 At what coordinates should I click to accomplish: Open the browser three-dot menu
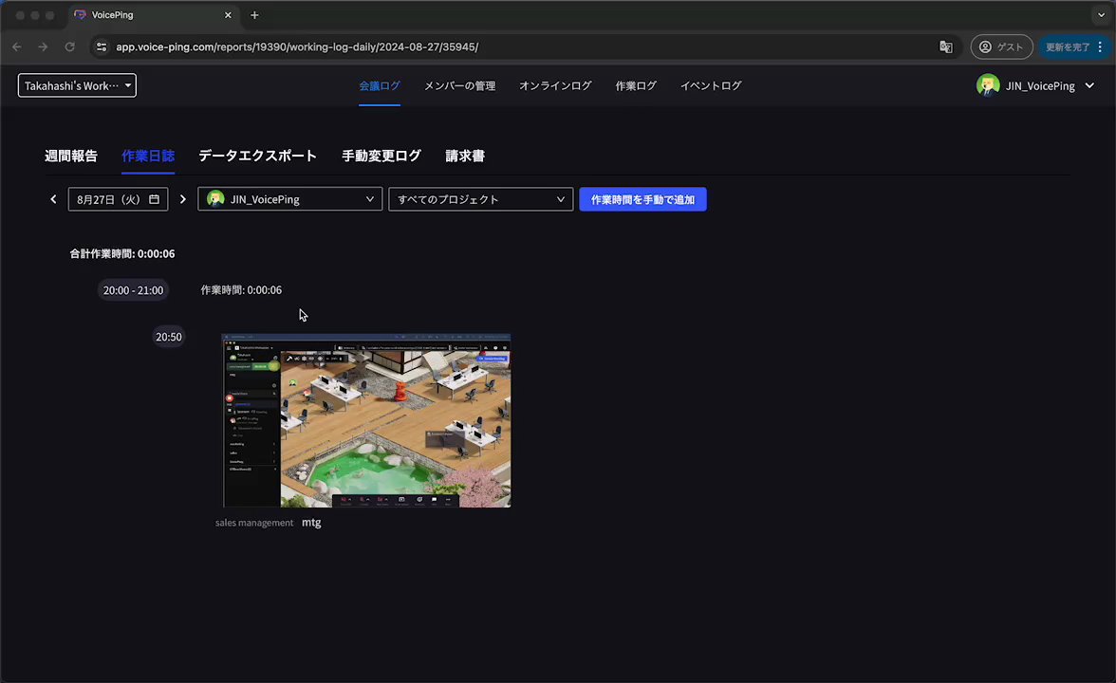coord(1101,47)
